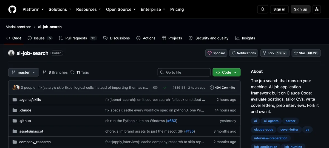Open the company_research folder
This screenshot has height=148, width=329.
pyautogui.click(x=35, y=142)
